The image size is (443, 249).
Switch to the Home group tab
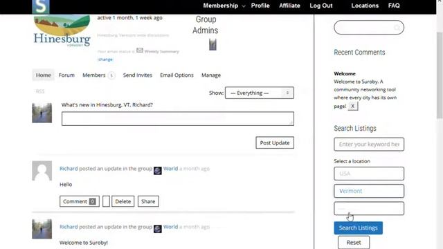pyautogui.click(x=43, y=75)
